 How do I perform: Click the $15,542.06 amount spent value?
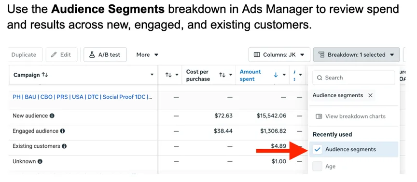[272, 116]
